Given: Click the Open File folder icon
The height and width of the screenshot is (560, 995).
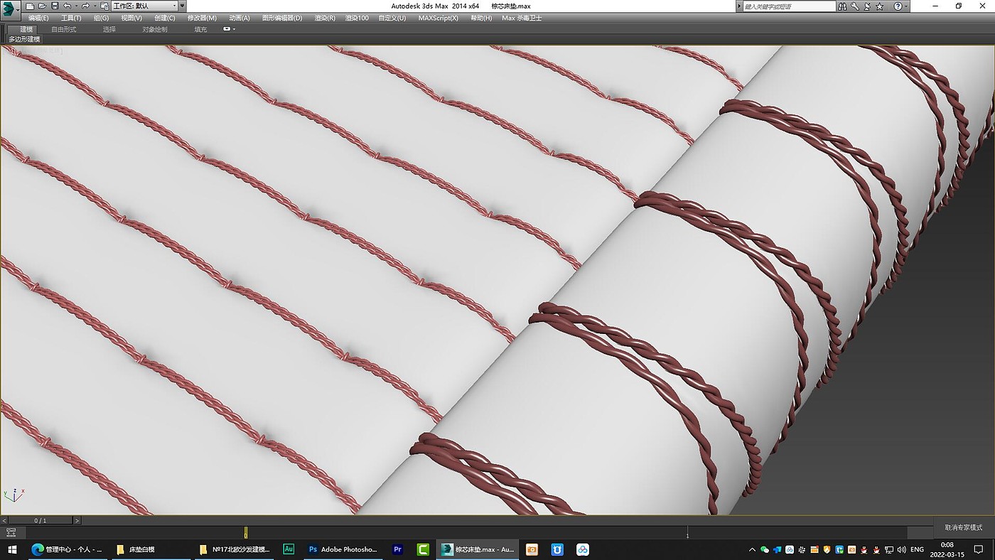Looking at the screenshot, I should click(42, 6).
